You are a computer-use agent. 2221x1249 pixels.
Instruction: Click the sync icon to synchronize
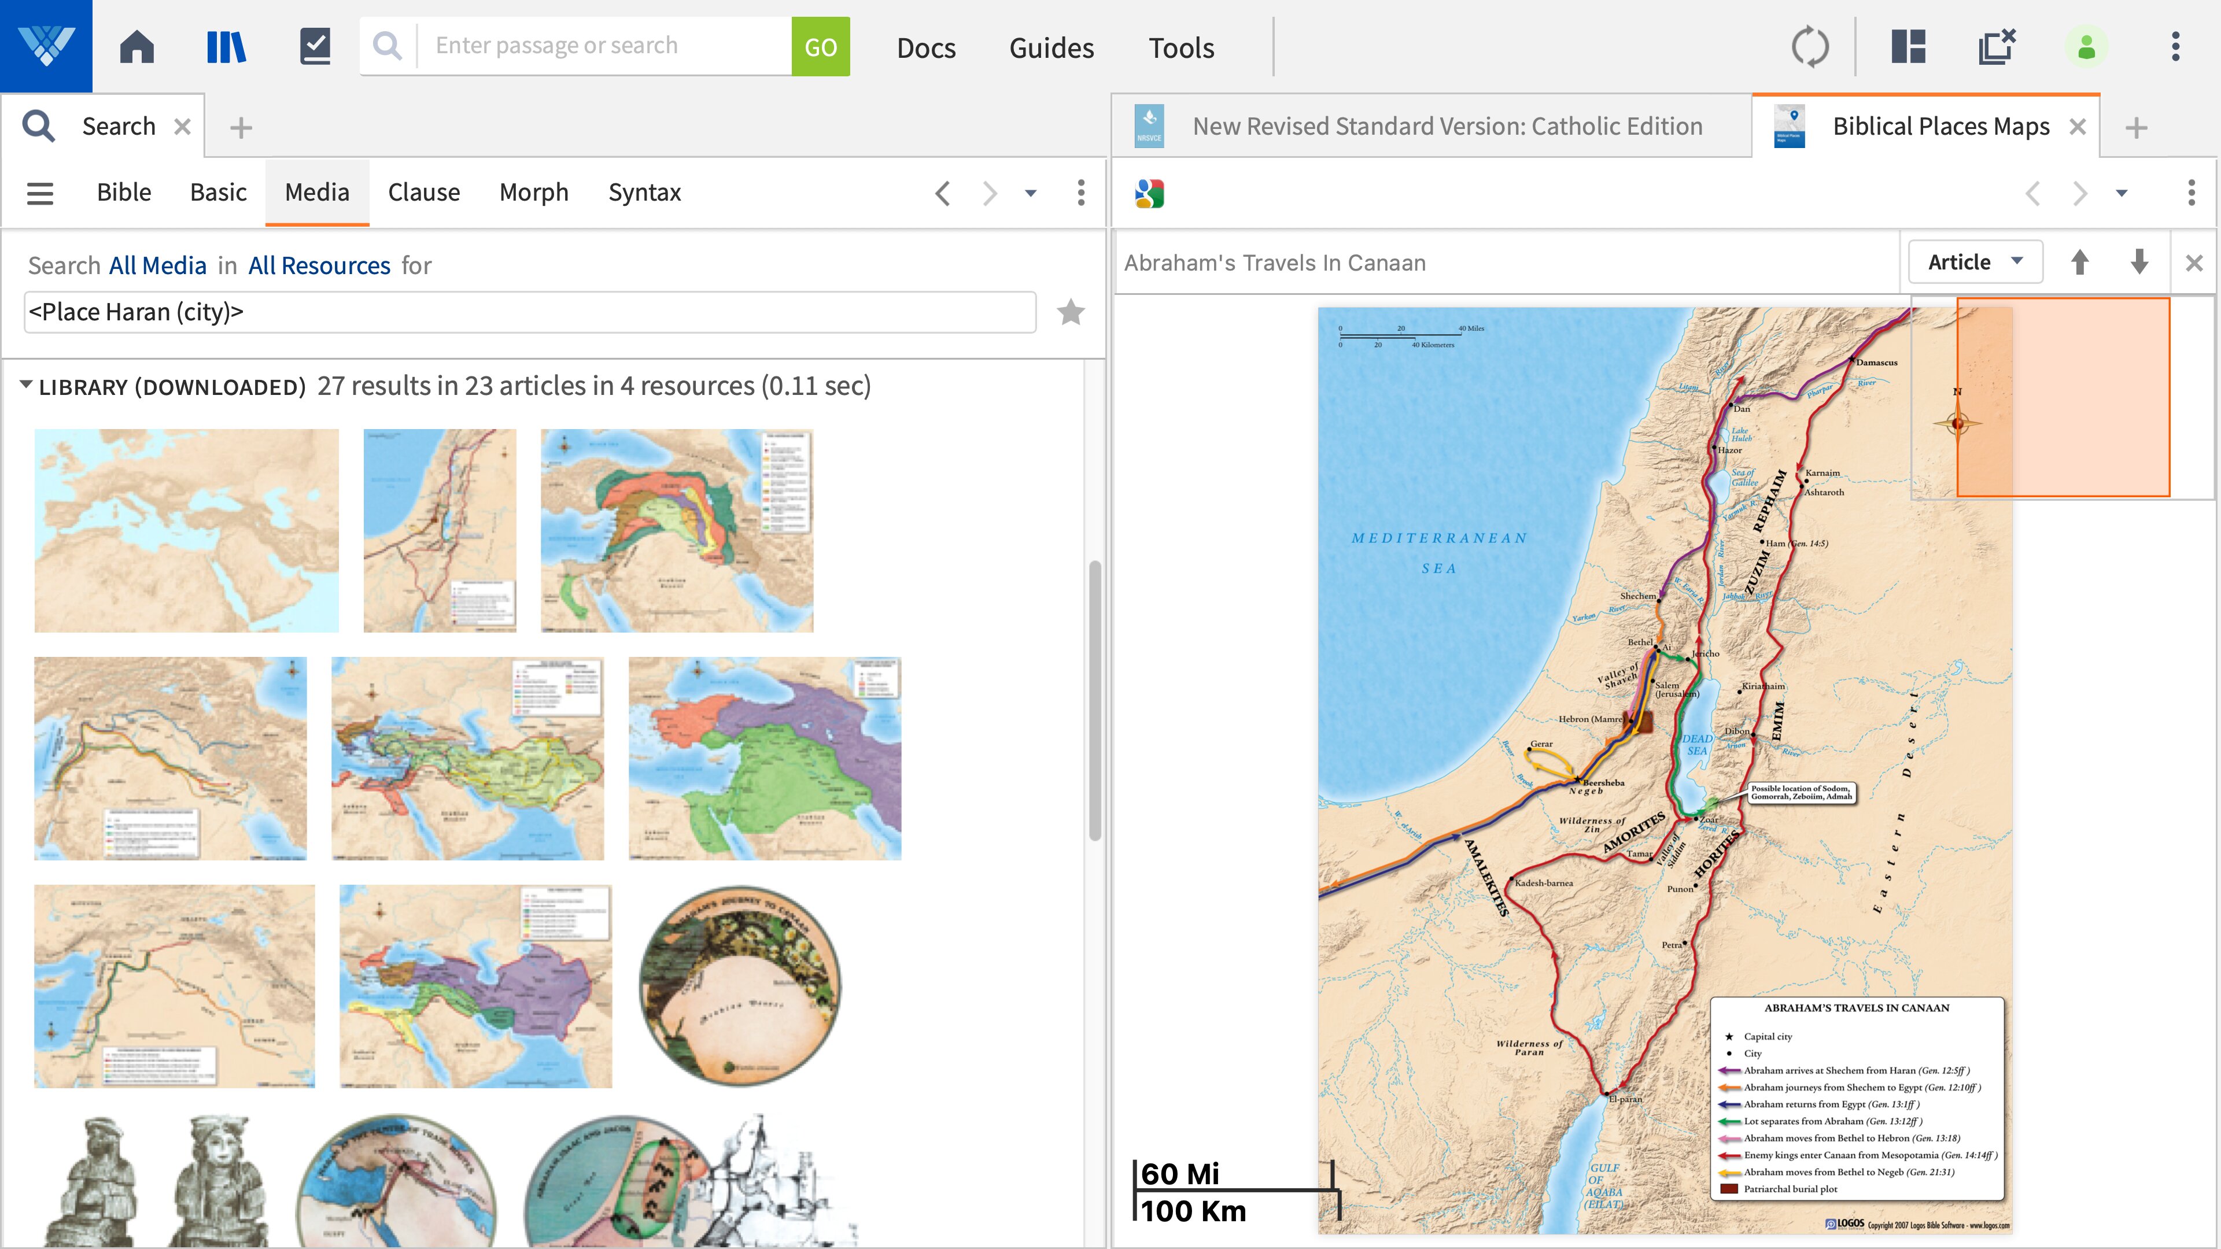click(1810, 46)
